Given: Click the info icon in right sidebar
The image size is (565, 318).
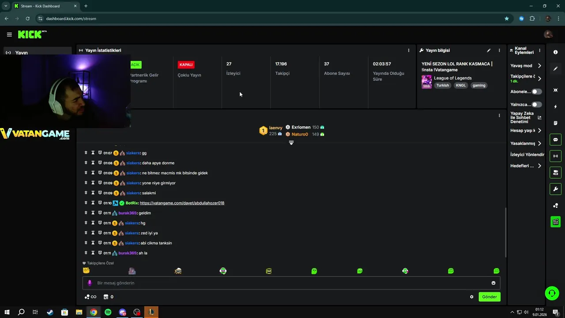Looking at the screenshot, I should [556, 52].
